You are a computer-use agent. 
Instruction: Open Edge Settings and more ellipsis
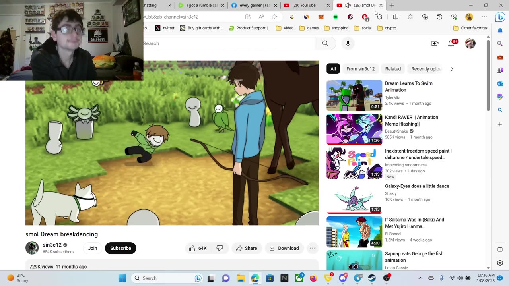[x=484, y=17]
